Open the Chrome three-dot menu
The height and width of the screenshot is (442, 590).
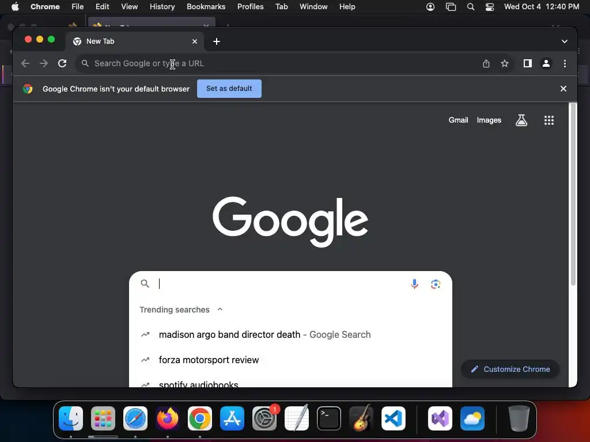(565, 63)
